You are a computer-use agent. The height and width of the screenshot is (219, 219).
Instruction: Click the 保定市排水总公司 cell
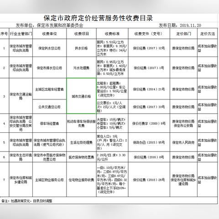(49, 68)
